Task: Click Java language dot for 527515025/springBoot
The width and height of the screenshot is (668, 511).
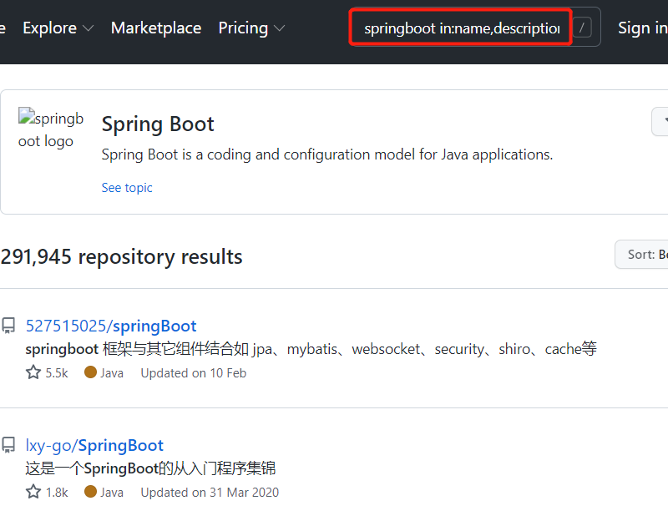Action: point(90,372)
